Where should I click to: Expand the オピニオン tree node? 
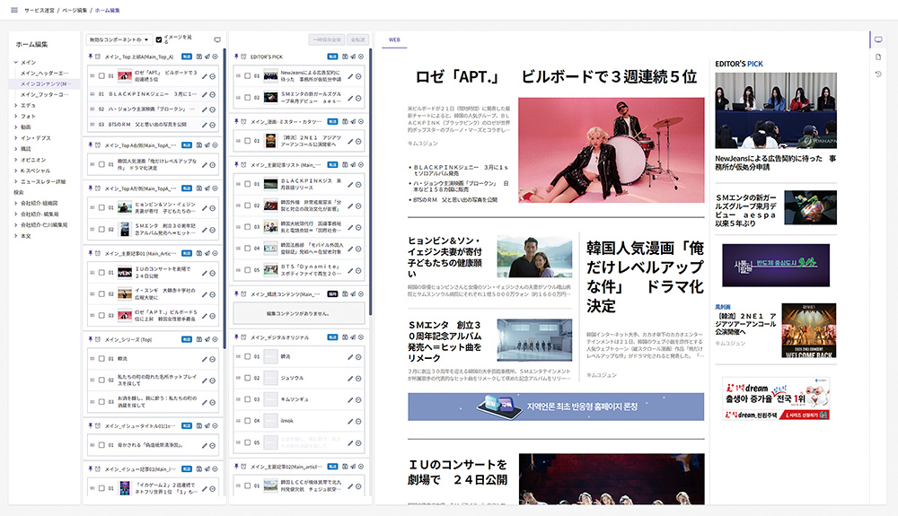tap(15, 160)
